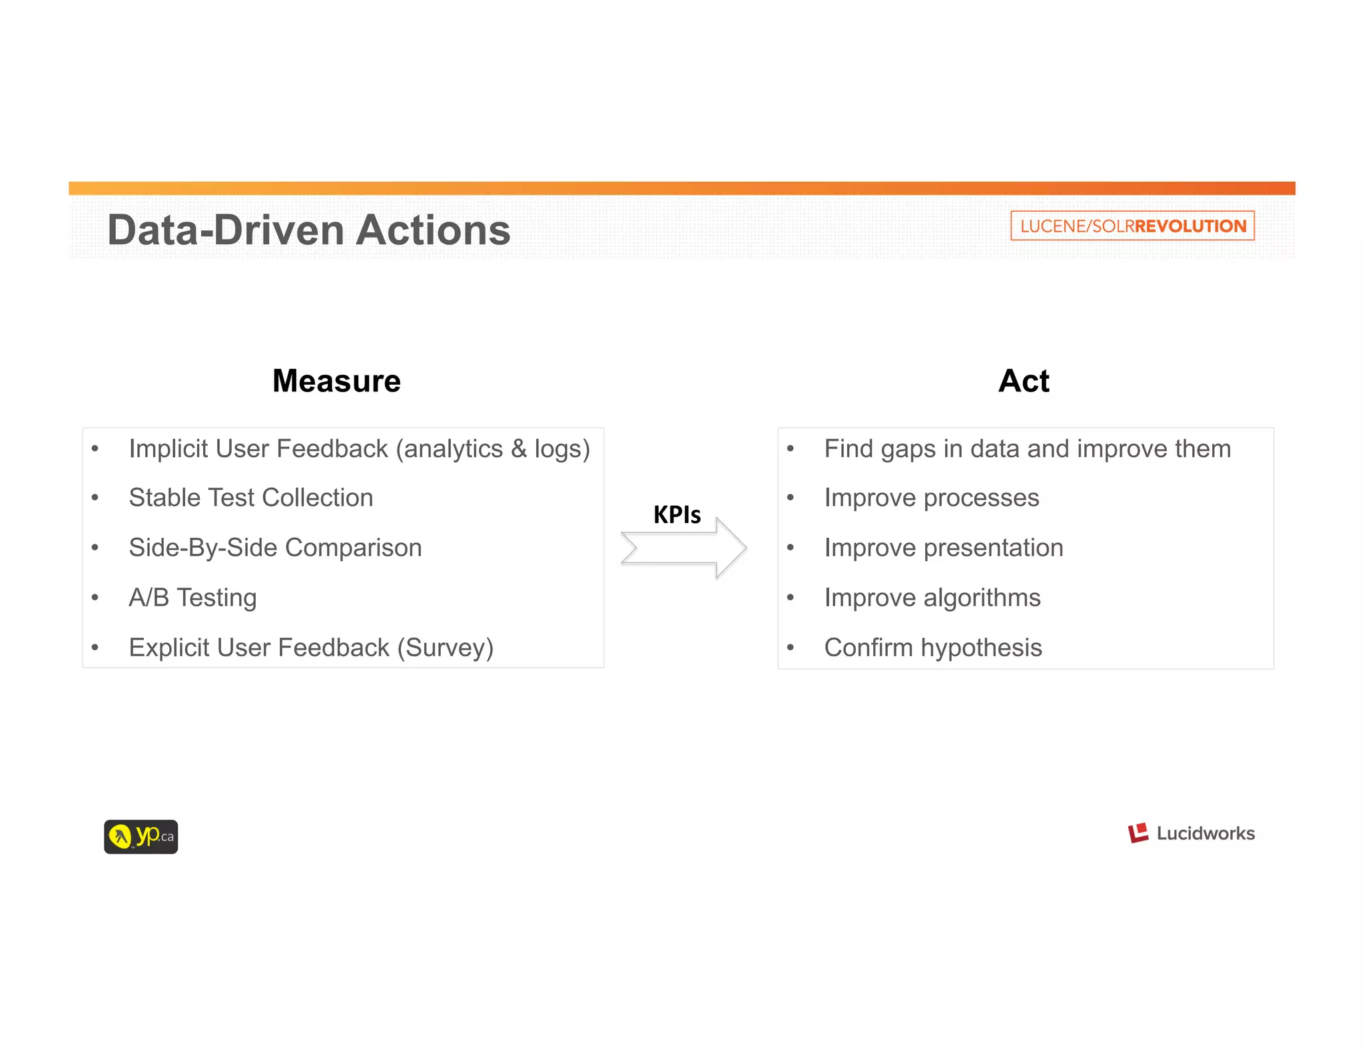This screenshot has height=1053, width=1364.
Task: Select the 'Side-By-Side Comparison' bullet
Action: 275,548
